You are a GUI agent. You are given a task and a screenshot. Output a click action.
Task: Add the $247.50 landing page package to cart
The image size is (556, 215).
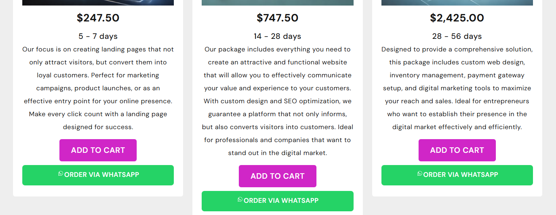point(98,150)
